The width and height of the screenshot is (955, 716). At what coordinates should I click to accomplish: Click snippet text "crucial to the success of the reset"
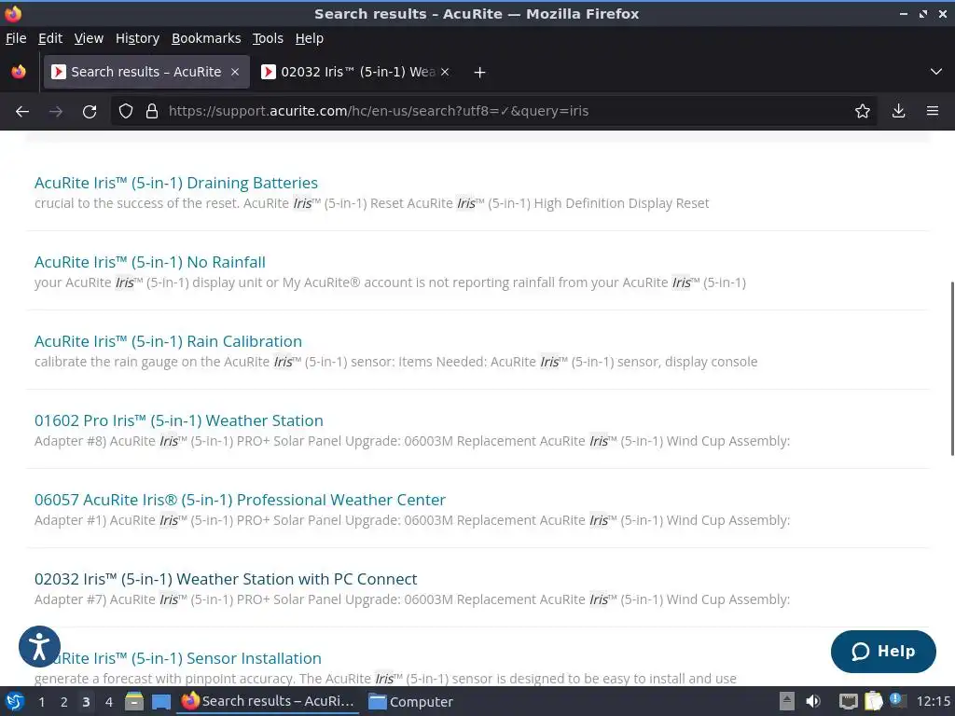(x=136, y=203)
